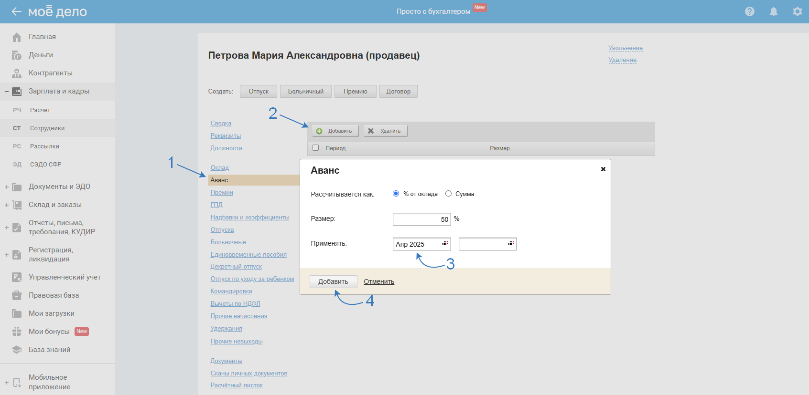Image resolution: width=809 pixels, height=395 pixels.
Task: Click the Отменить link in the dialog
Action: click(379, 282)
